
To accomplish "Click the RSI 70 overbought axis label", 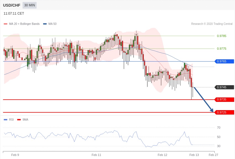I will pyautogui.click(x=219, y=128).
